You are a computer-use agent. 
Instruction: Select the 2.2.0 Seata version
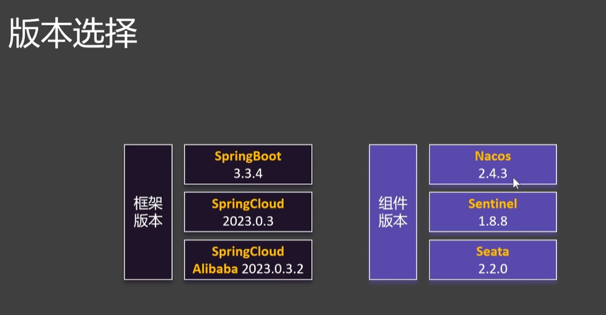[493, 269]
